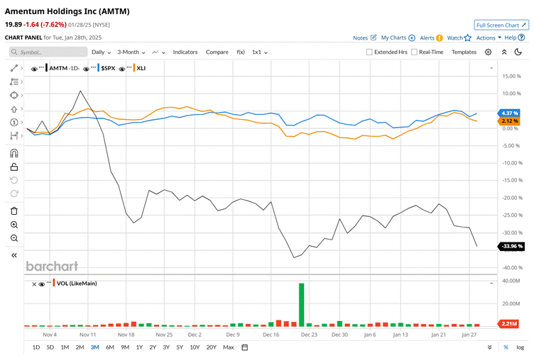Screen dimensions: 534x358
Task: Zoom in on the chart
Action: (x=14, y=225)
